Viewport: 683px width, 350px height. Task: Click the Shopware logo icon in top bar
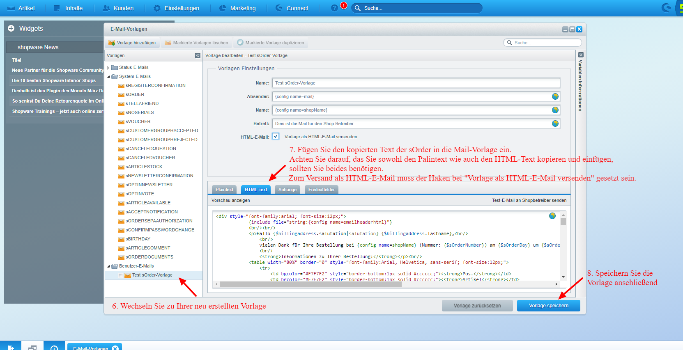click(x=666, y=8)
